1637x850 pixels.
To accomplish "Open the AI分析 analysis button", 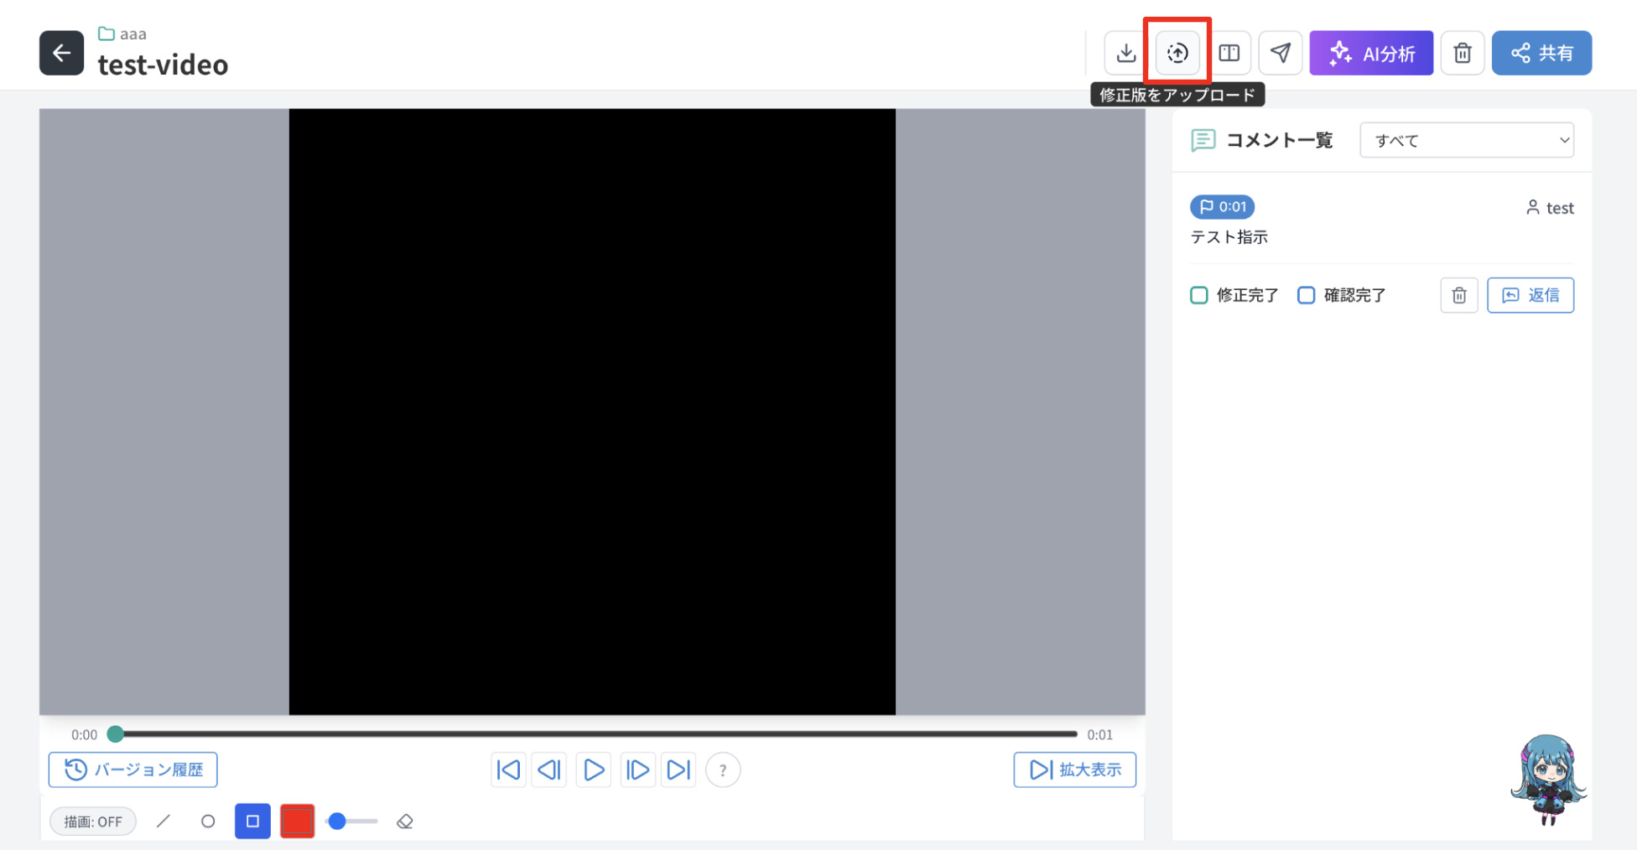I will 1372,53.
